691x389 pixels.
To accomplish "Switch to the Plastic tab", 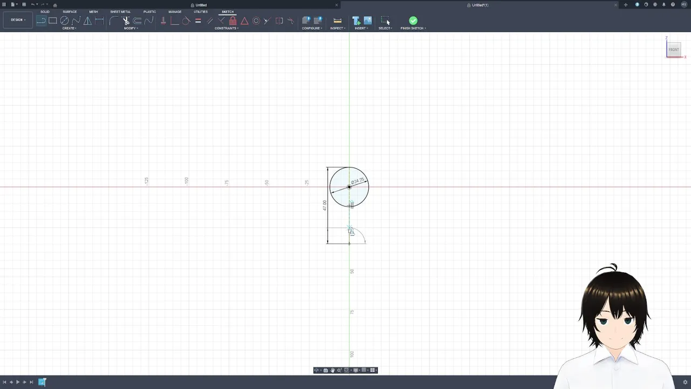I will tap(150, 12).
